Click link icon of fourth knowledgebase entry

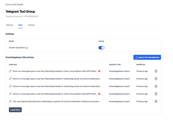[x=10, y=94]
